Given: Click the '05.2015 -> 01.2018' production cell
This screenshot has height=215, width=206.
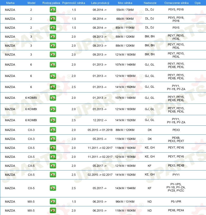Looking at the screenshot, I should click(x=100, y=130).
